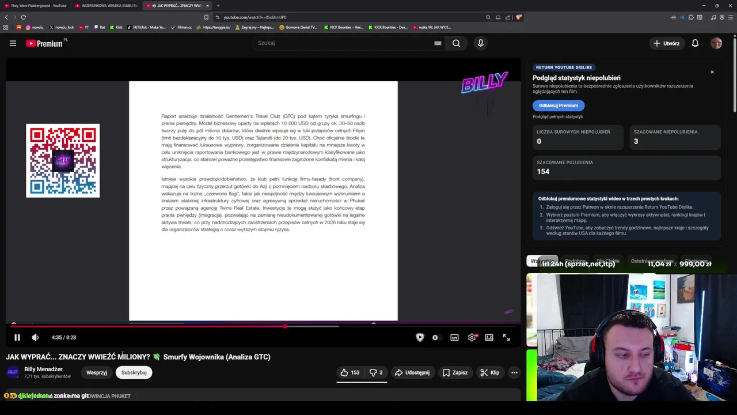The image size is (737, 415).
Task: Subscribe to Billy Menadżer channel
Action: tap(134, 372)
